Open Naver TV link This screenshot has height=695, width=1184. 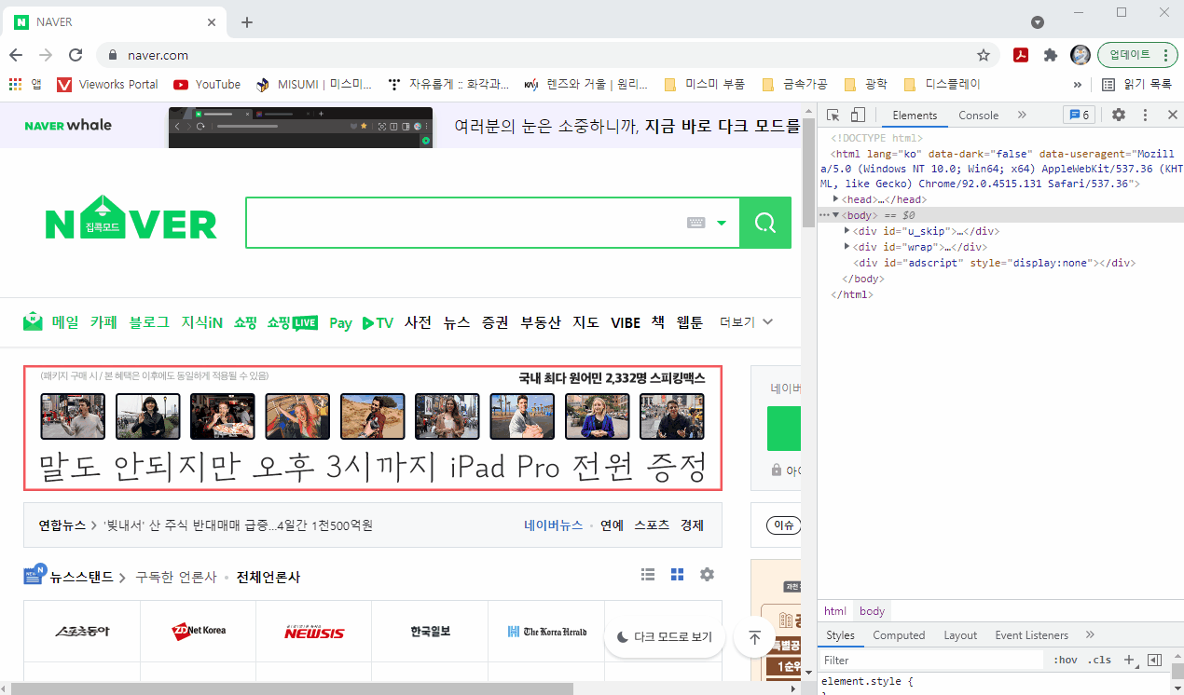[379, 322]
